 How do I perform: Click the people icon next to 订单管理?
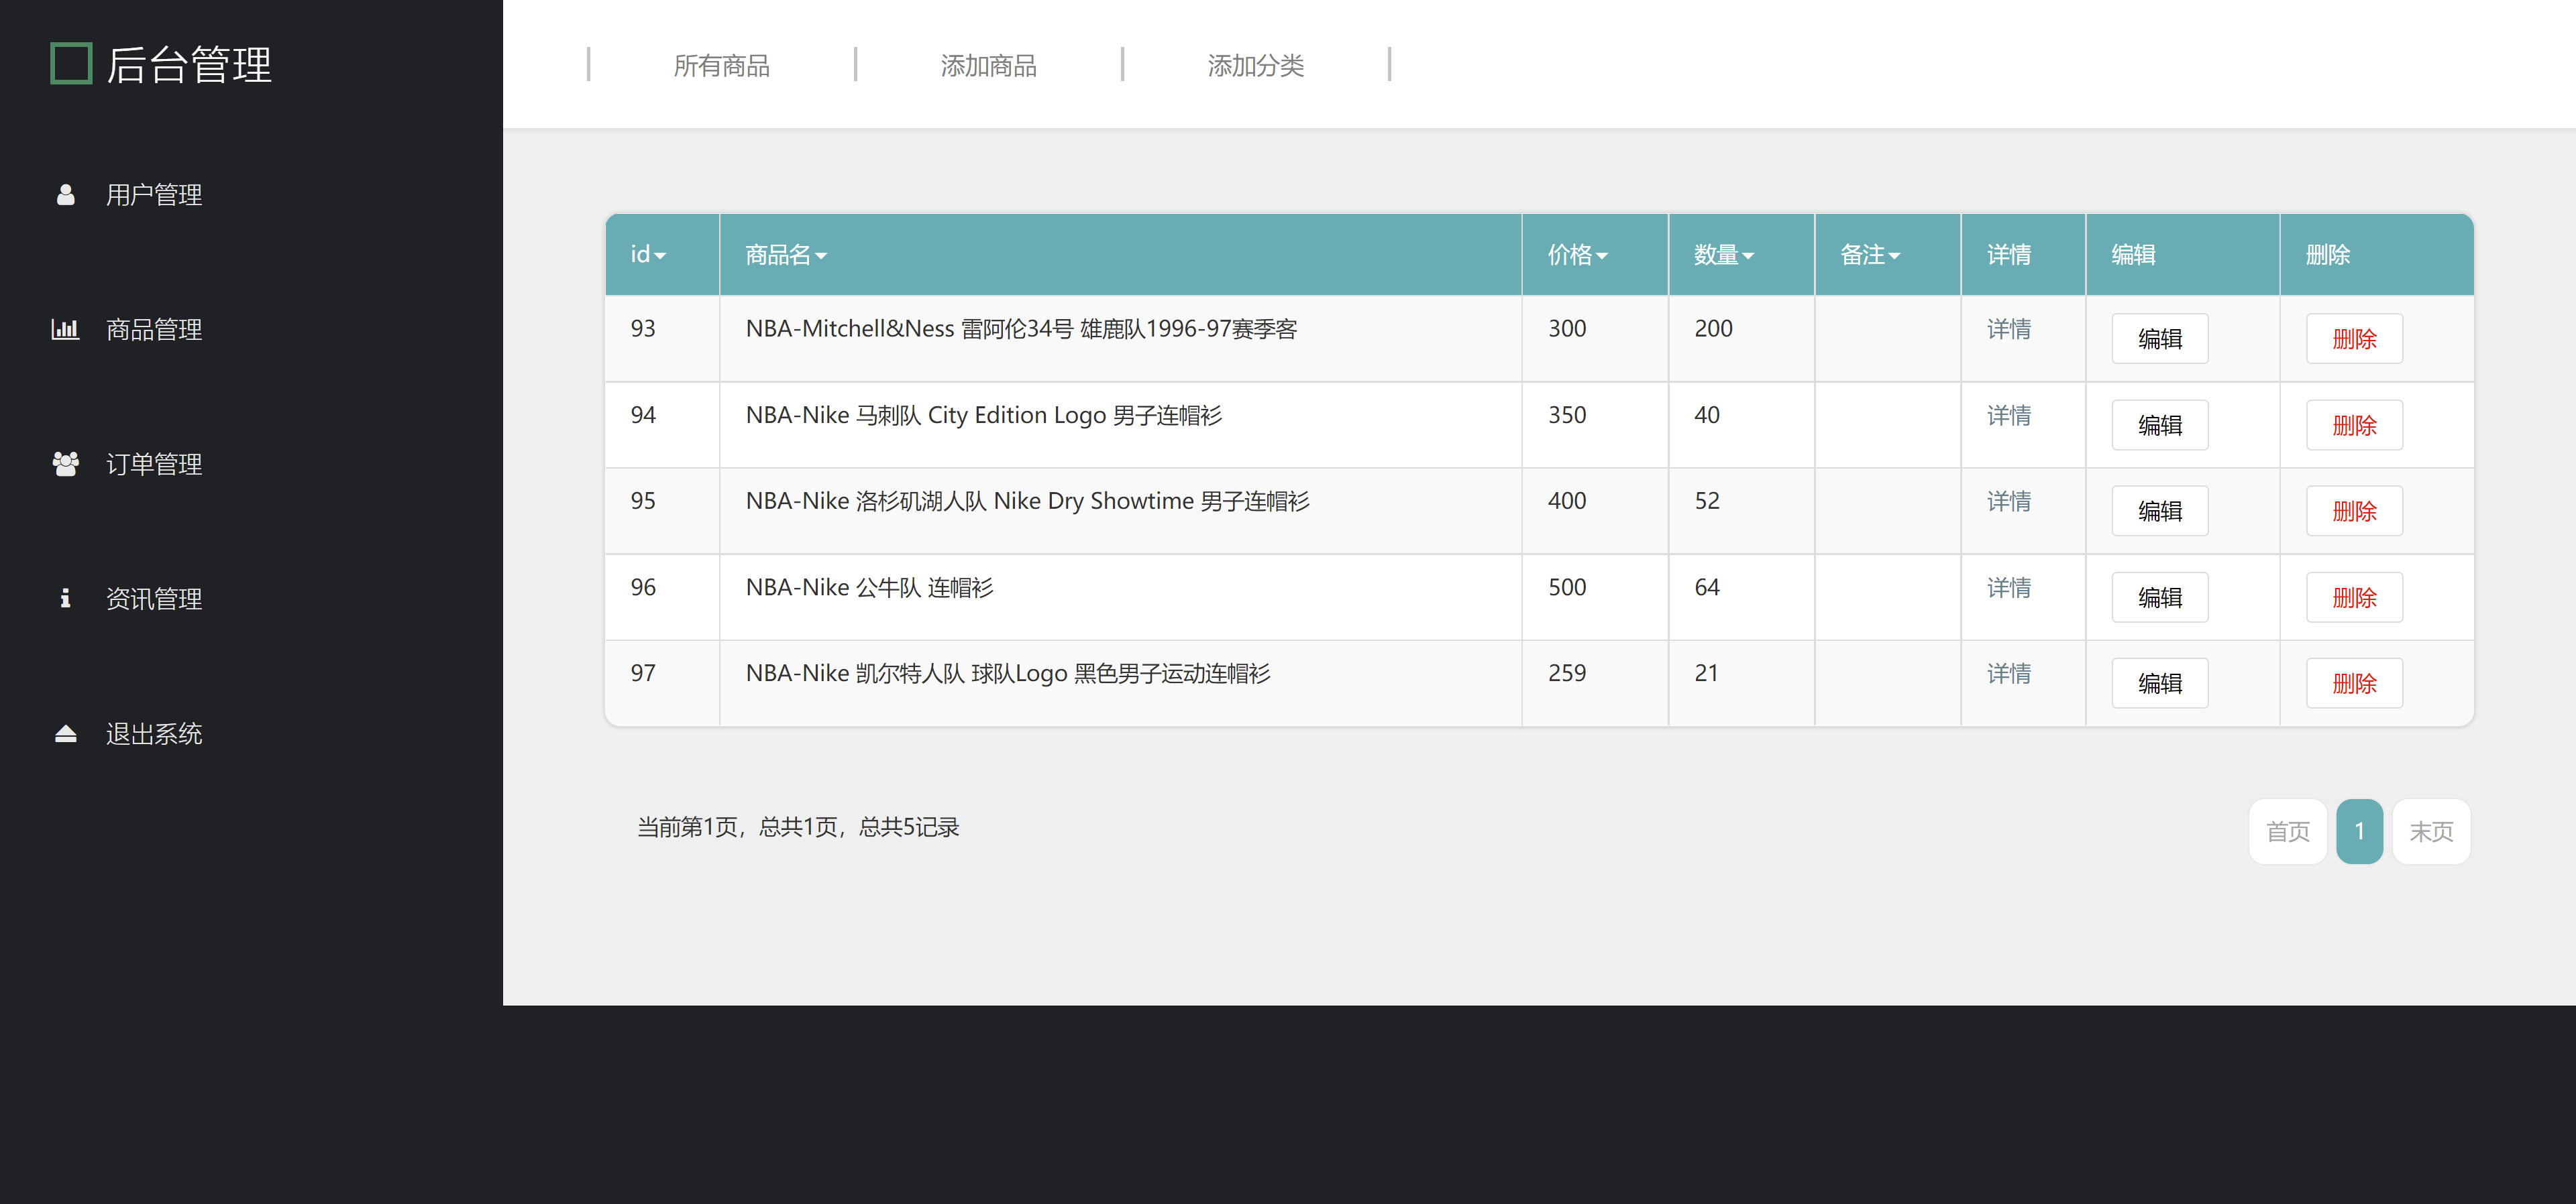point(65,463)
